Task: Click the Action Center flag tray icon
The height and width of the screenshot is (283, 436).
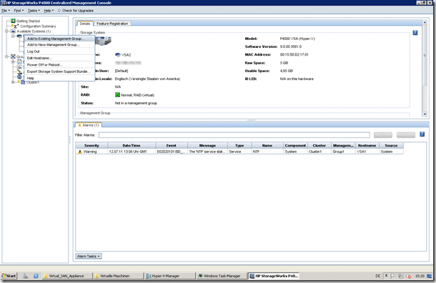Action: [393, 276]
